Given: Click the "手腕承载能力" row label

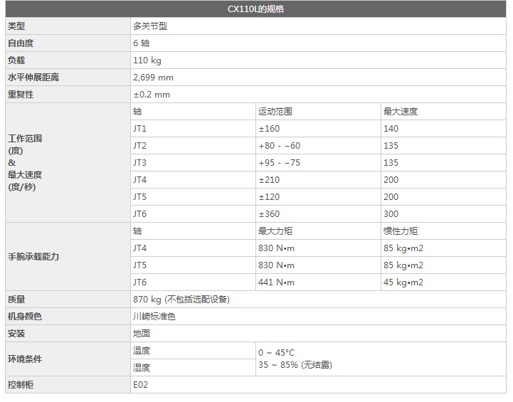Looking at the screenshot, I should tap(33, 256).
